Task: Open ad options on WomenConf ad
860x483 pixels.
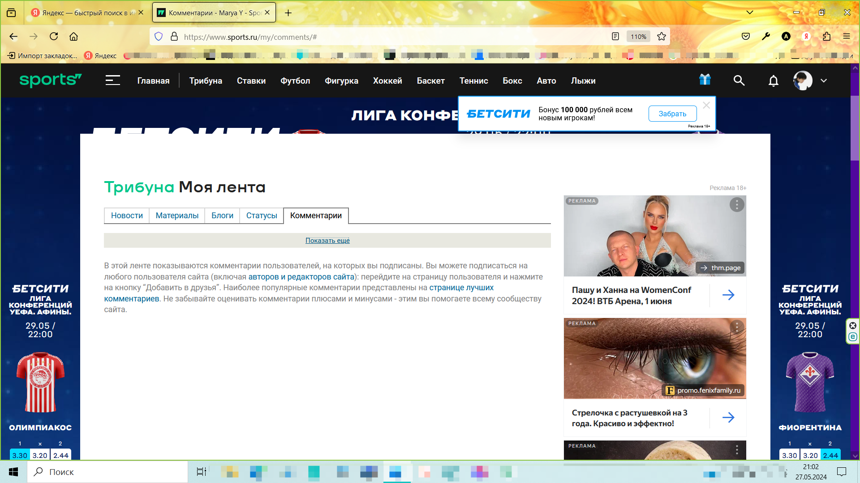Action: (737, 205)
